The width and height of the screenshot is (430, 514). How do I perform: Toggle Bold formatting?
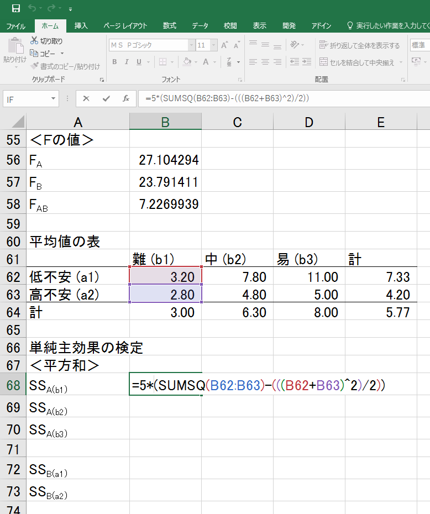114,62
